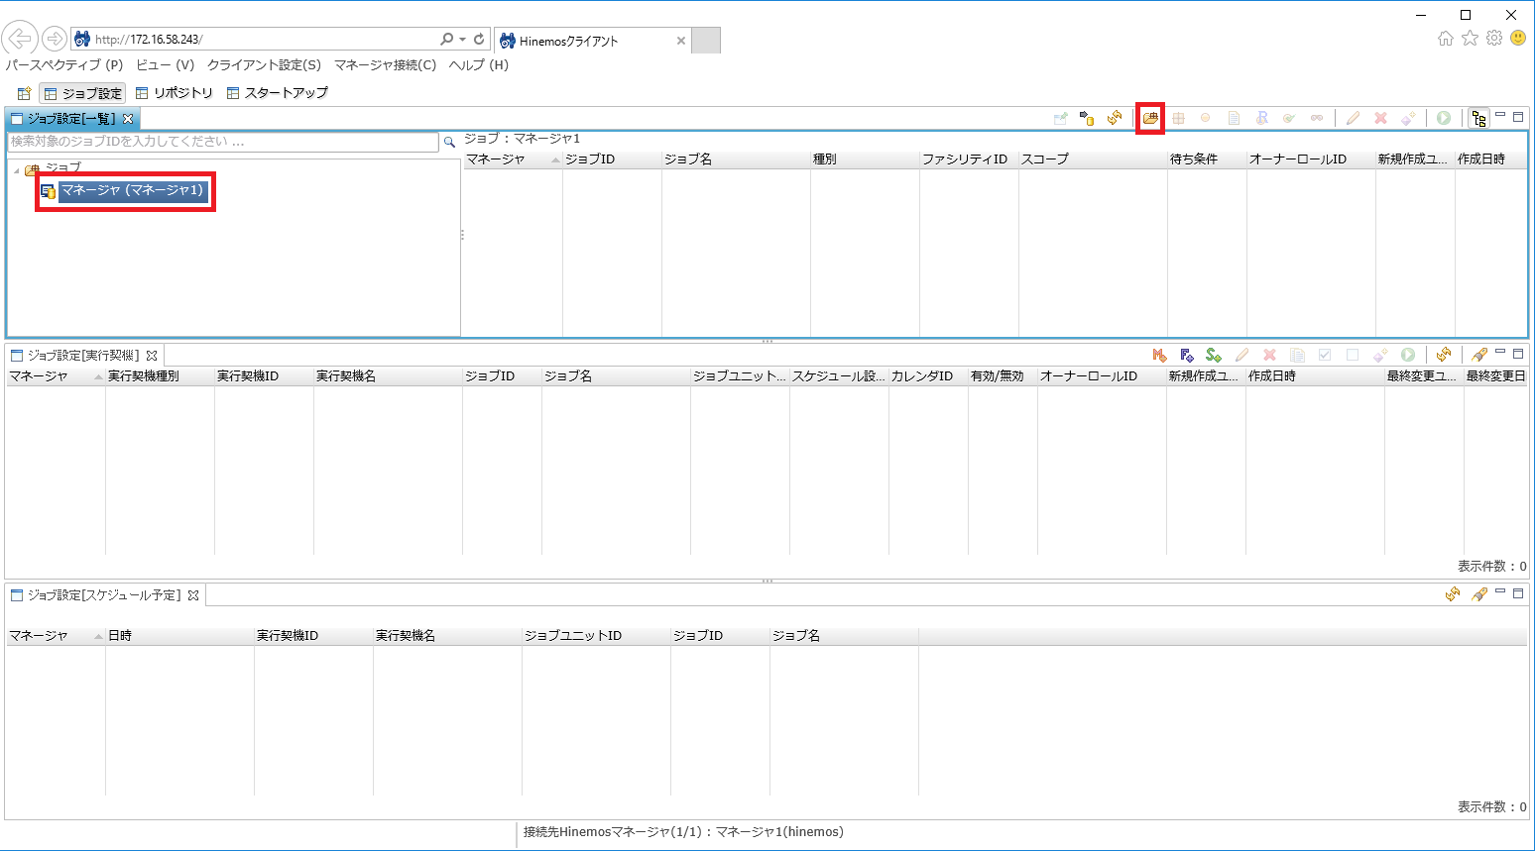Click the object privilege icon in job list toolbar
Viewport: 1535px width, 851px height.
(x=1408, y=118)
